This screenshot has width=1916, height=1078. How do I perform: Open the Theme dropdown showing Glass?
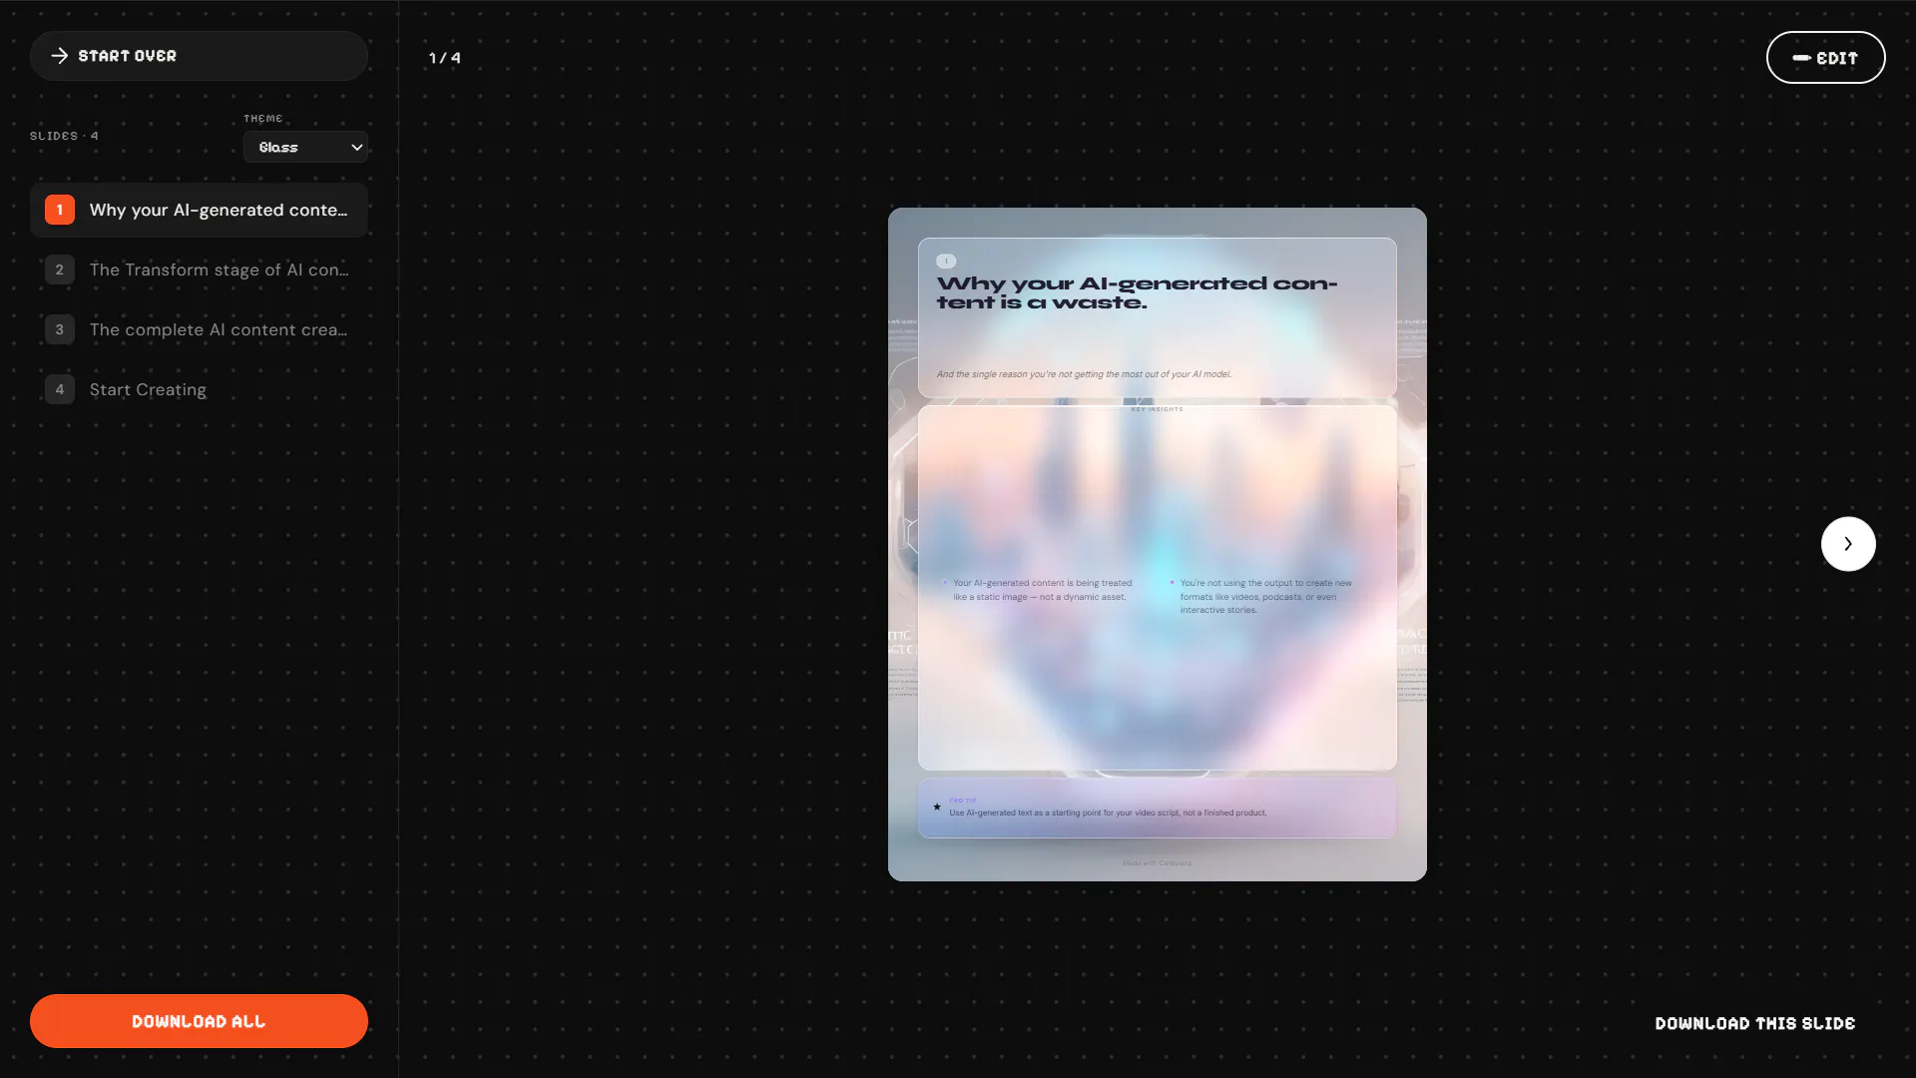coord(305,147)
